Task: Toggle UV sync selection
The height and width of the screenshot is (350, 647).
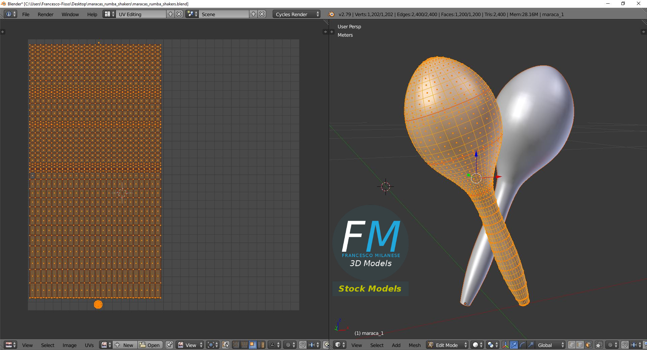Action: tap(225, 345)
